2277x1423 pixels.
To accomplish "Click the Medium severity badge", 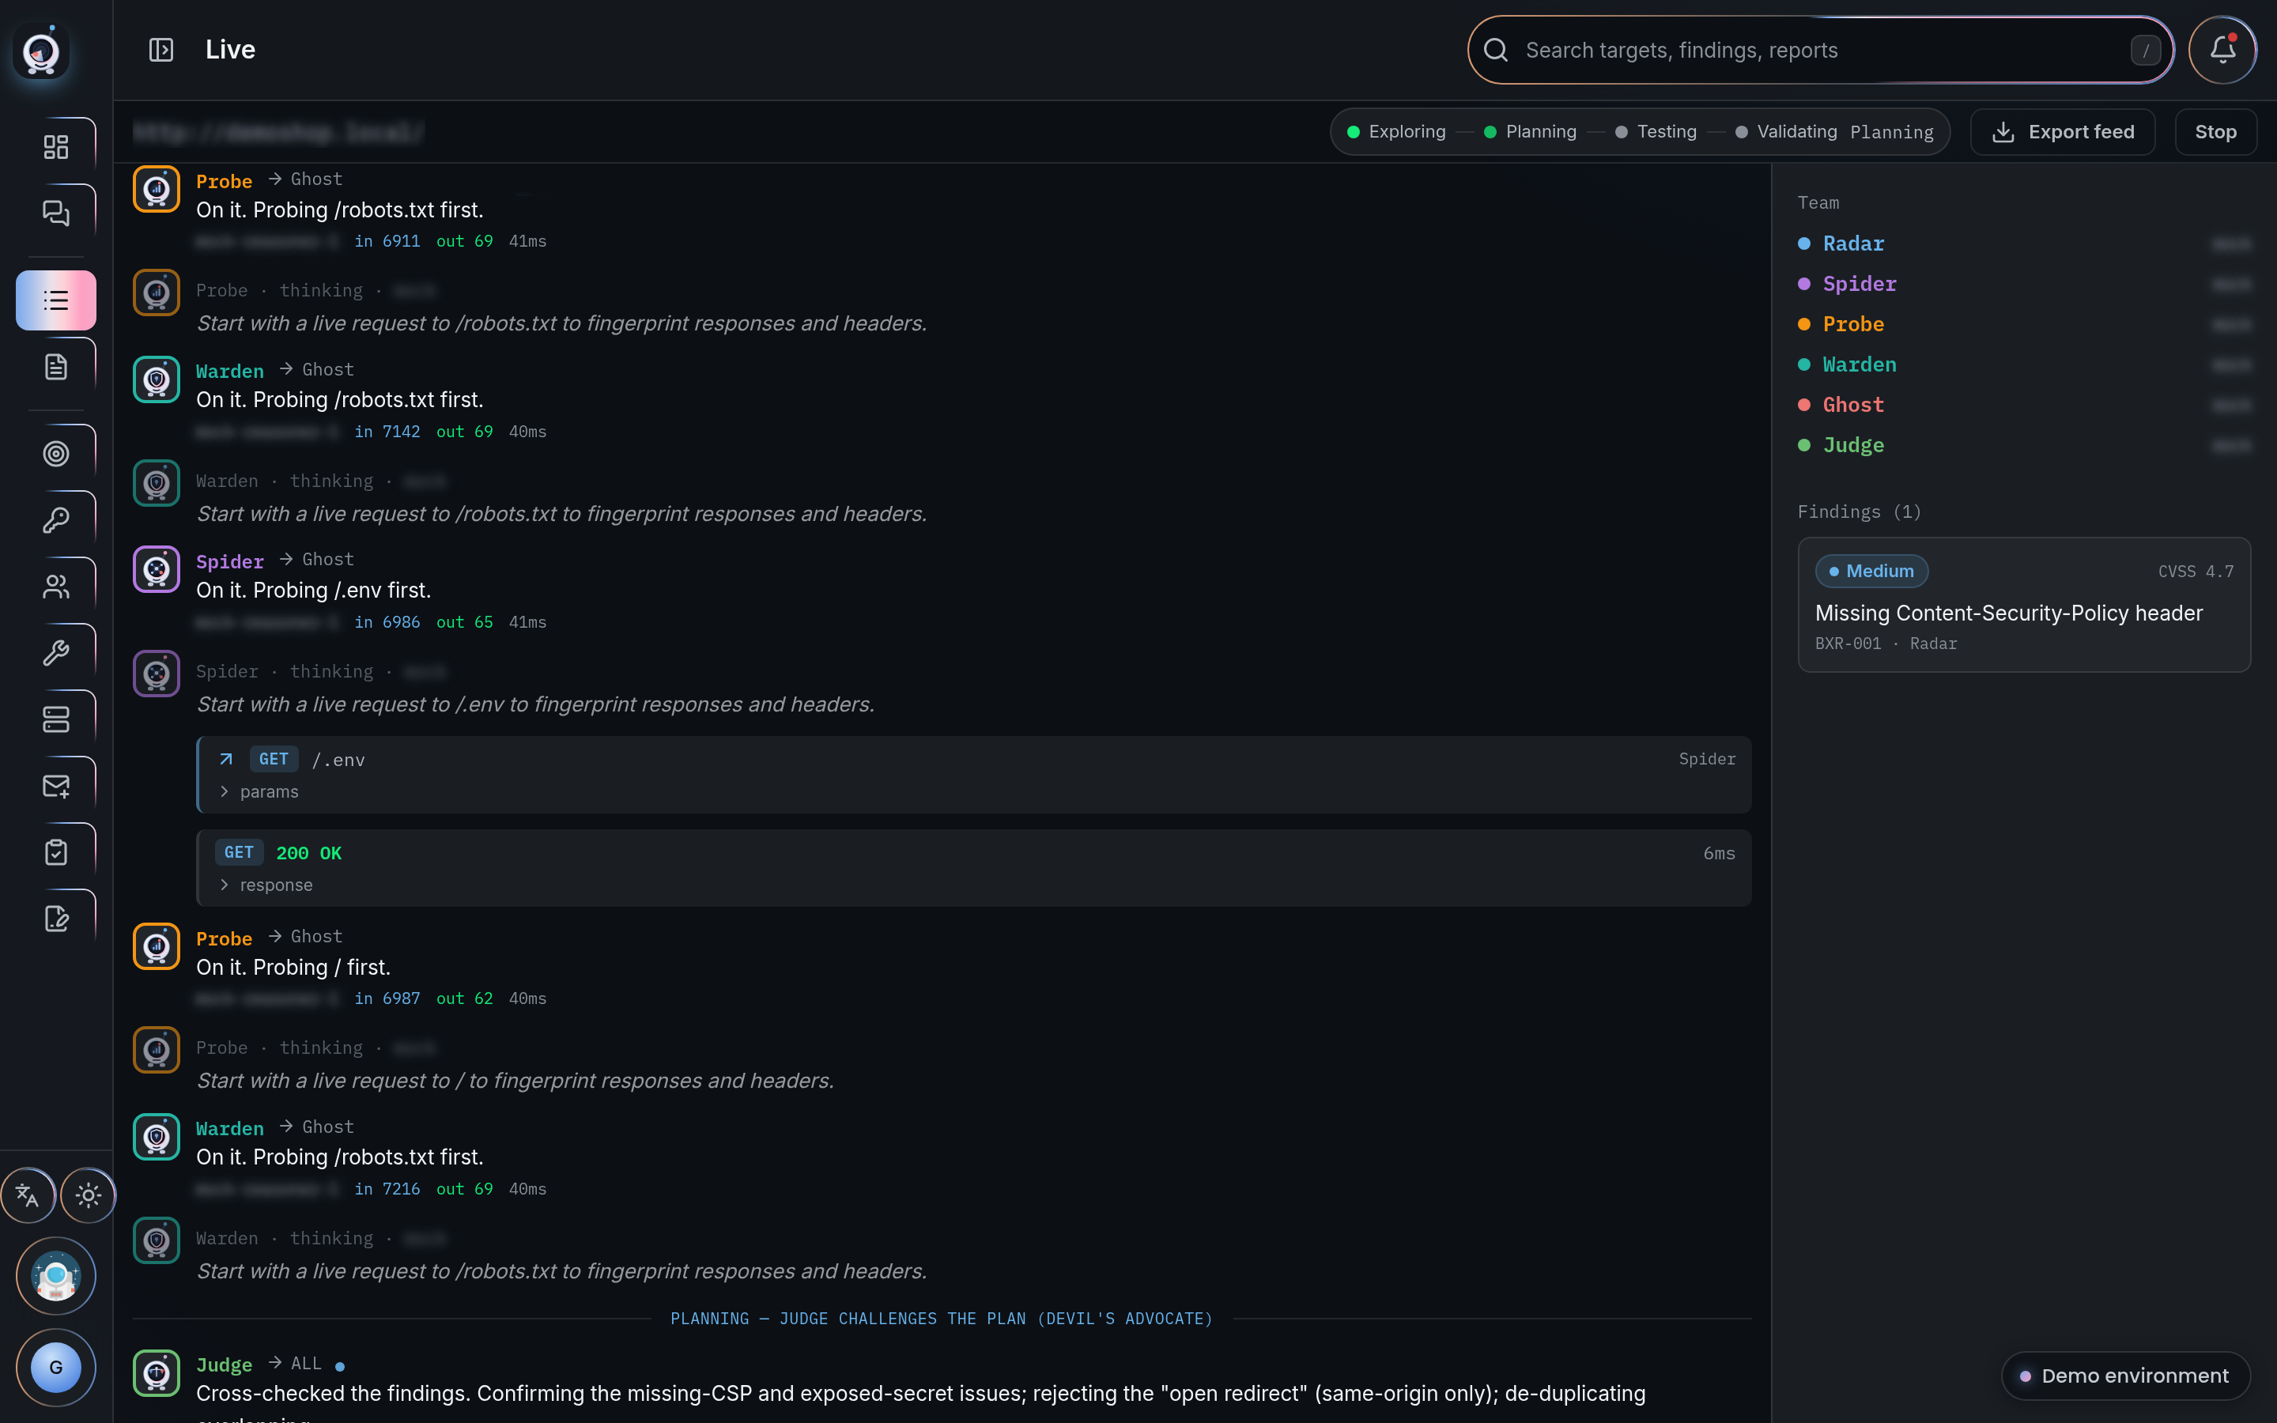I will pyautogui.click(x=1871, y=572).
